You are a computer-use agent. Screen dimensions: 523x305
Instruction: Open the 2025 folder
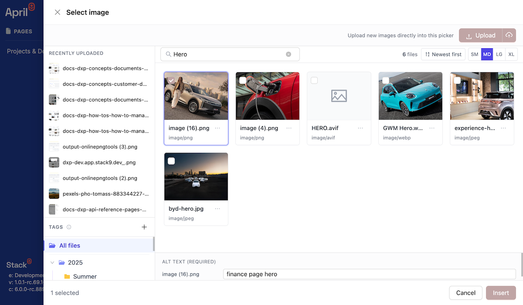coord(75,262)
